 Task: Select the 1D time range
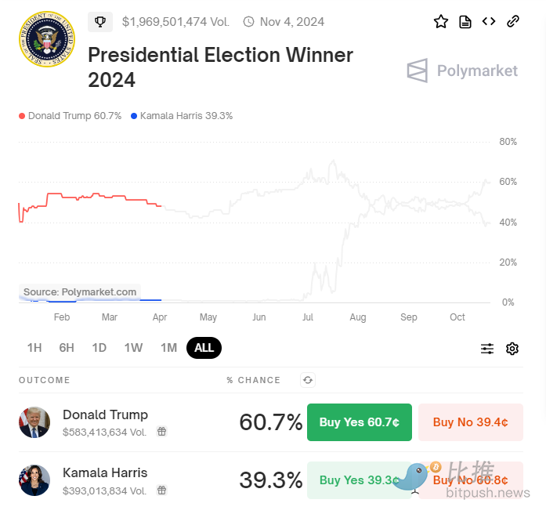tap(99, 348)
